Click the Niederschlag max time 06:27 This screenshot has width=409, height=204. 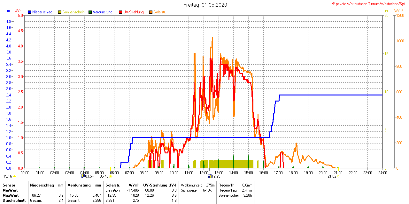pyautogui.click(x=36, y=195)
